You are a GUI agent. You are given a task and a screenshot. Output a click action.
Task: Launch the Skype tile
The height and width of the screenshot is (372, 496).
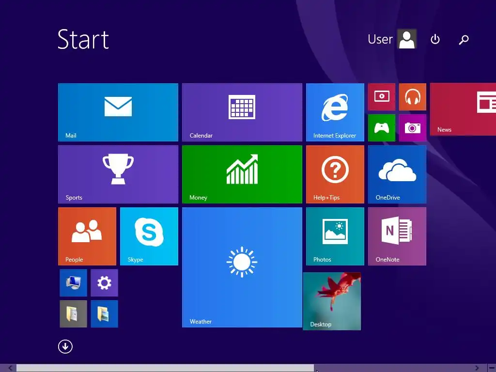pos(149,236)
